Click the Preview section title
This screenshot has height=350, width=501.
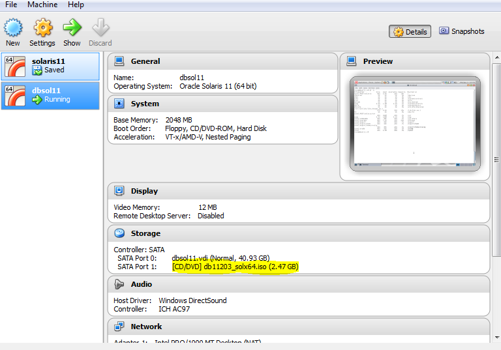(378, 61)
